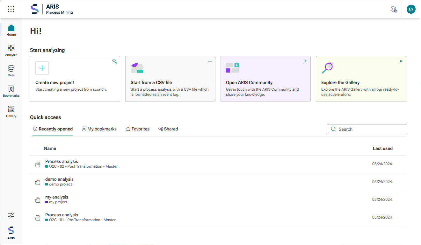Click the Last used column header
The image size is (421, 245).
point(383,148)
